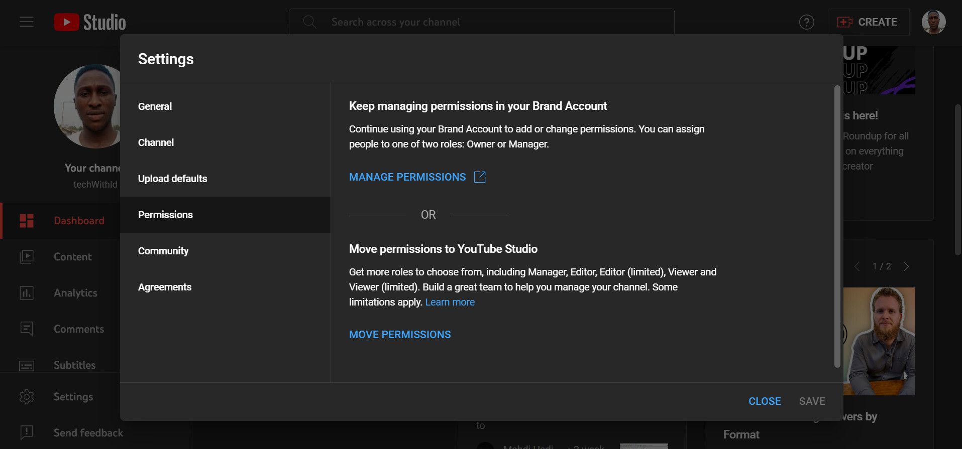Open the Upload defaults settings tab

pos(172,179)
